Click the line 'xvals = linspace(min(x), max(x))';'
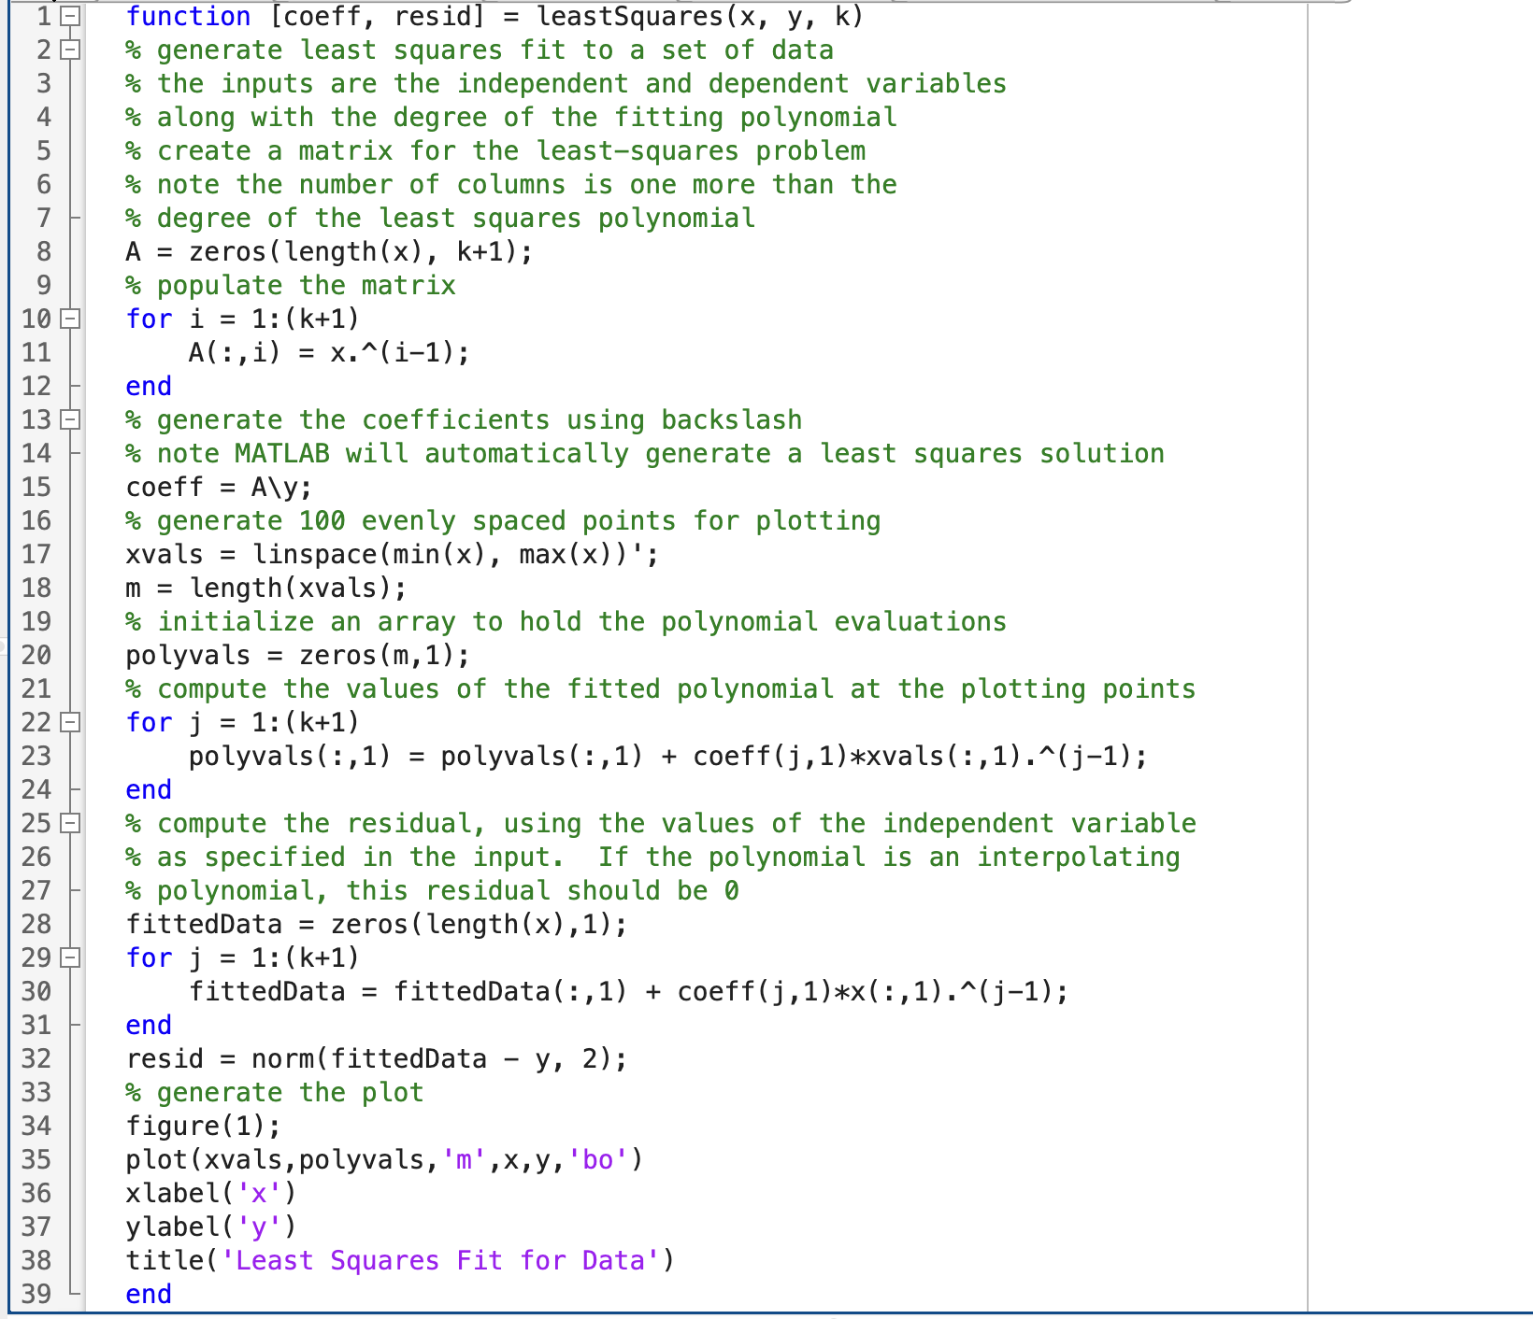Image resolution: width=1533 pixels, height=1319 pixels. point(393,555)
